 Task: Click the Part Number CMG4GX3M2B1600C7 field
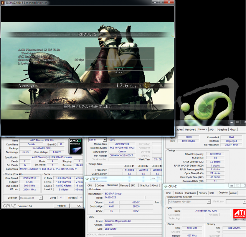pos(122,155)
